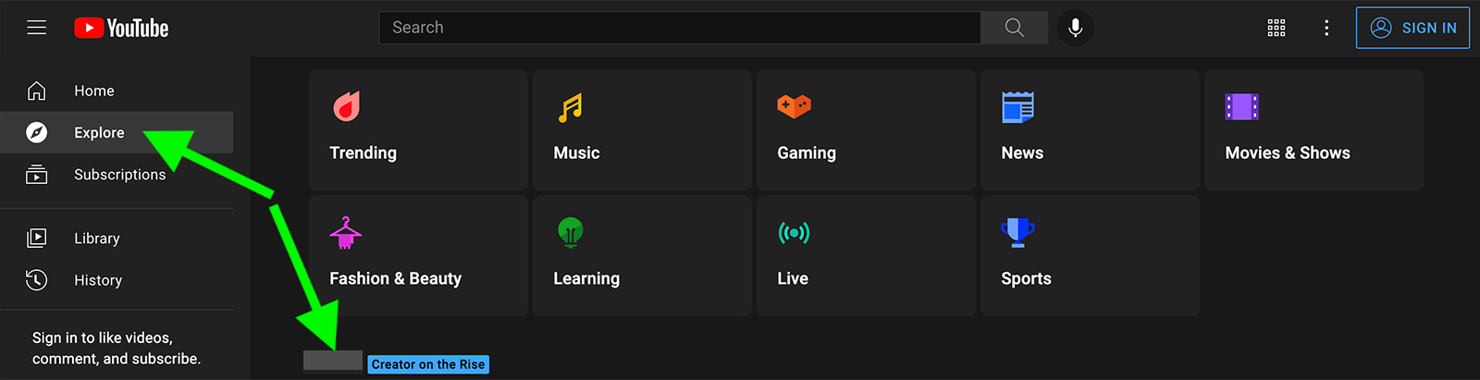Open the Fashion & Beauty card
The width and height of the screenshot is (1480, 380).
tap(418, 256)
